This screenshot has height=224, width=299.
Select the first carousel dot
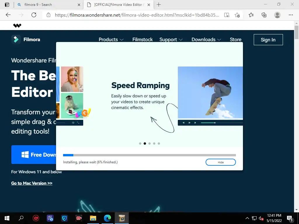pyautogui.click(x=140, y=143)
